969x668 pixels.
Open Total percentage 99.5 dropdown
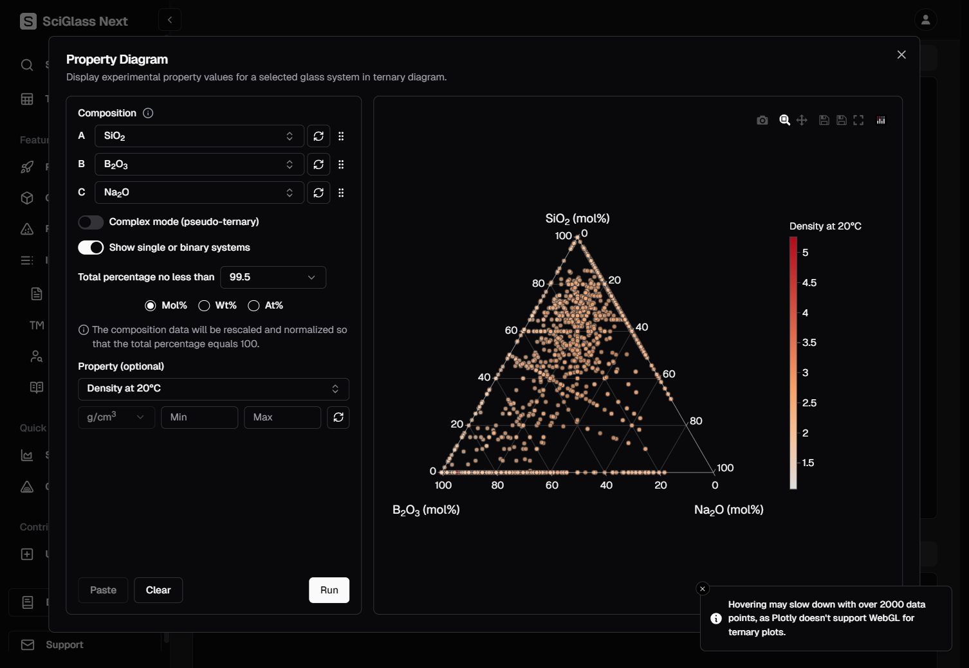coord(273,277)
